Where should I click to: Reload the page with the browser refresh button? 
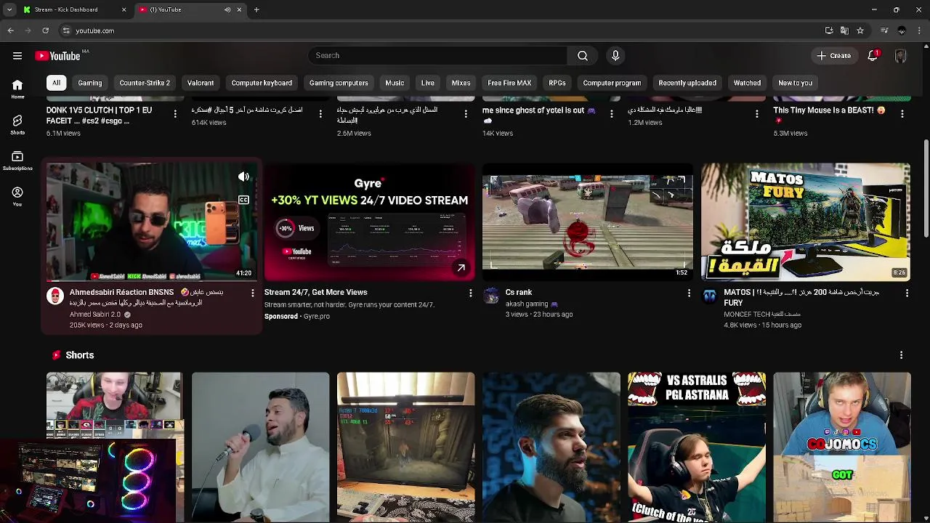pos(45,31)
